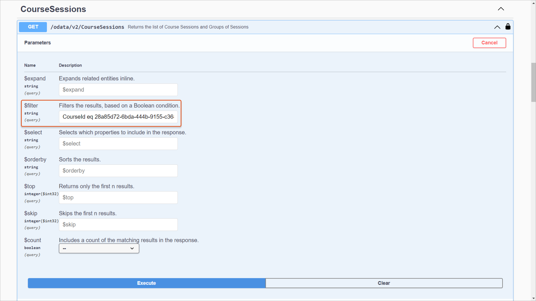Click the endpoint summary description text
536x301 pixels.
click(188, 27)
